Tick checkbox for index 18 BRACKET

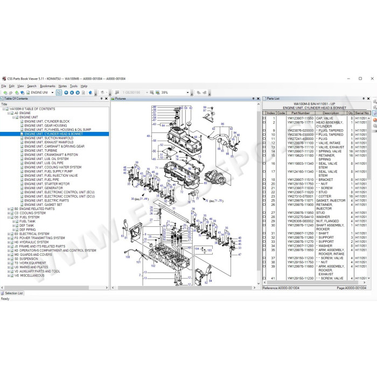pos(264,179)
